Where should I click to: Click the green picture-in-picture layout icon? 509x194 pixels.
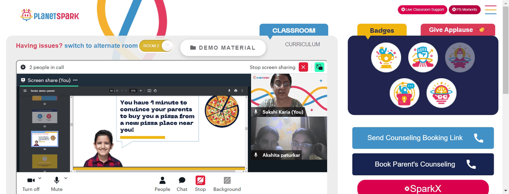(x=320, y=67)
